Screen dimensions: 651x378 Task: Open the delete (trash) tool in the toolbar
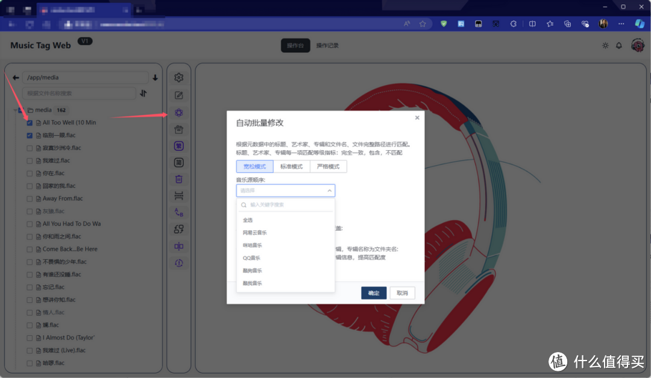pos(178,178)
